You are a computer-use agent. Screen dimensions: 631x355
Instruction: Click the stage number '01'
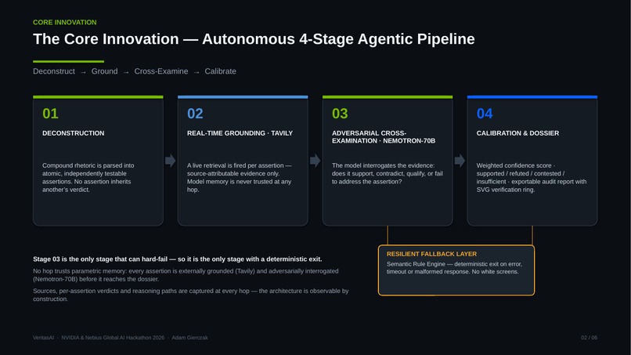click(x=50, y=114)
